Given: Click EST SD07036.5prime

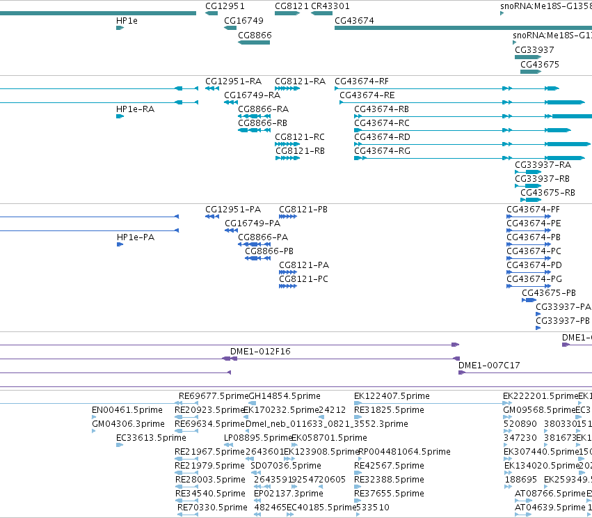Looking at the screenshot, I should tap(286, 466).
